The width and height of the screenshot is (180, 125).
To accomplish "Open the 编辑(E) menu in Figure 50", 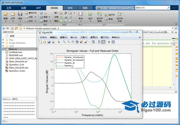I will pos(53,37).
